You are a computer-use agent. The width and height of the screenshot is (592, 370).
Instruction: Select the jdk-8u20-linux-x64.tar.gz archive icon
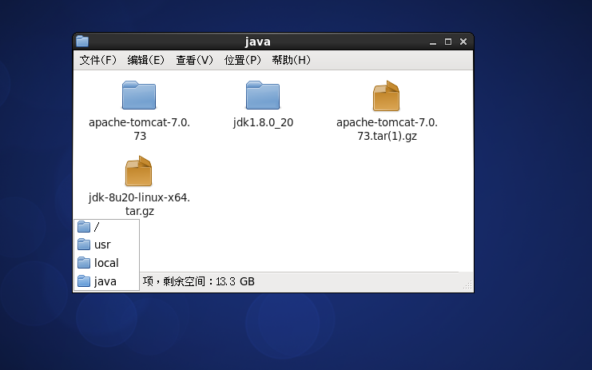[139, 172]
